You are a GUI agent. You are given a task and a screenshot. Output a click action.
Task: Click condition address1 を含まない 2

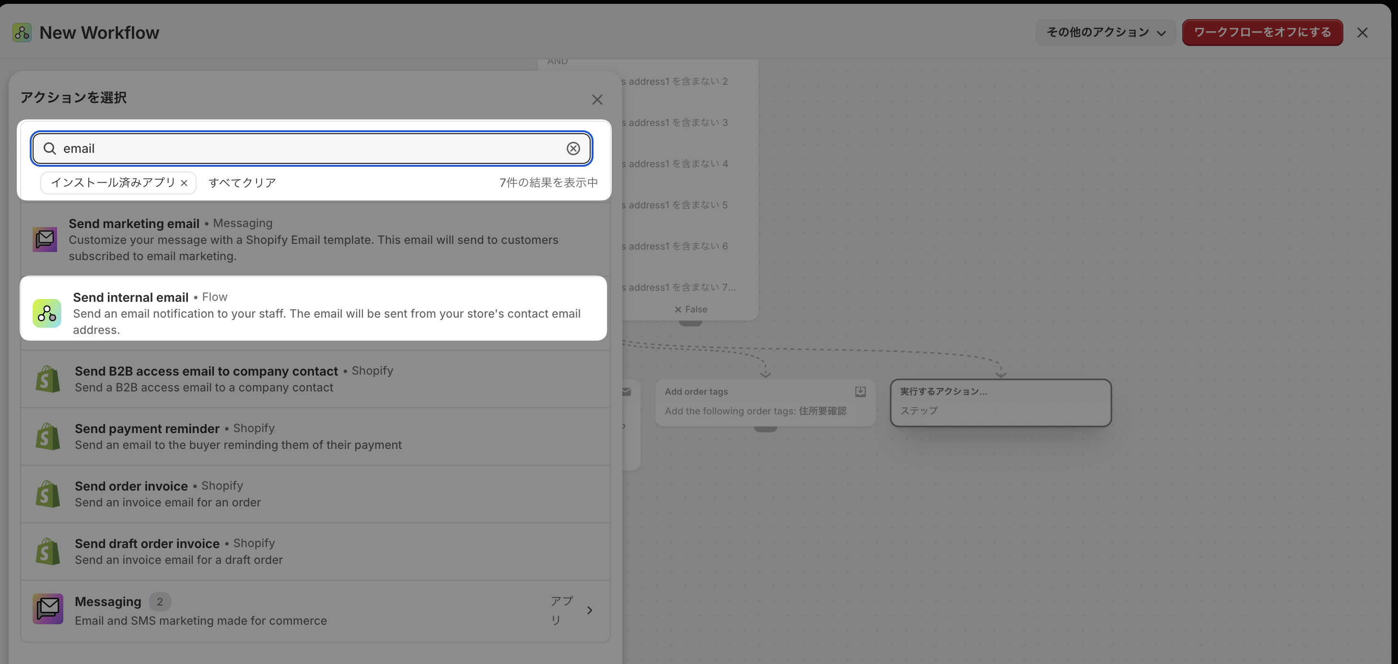tap(675, 81)
